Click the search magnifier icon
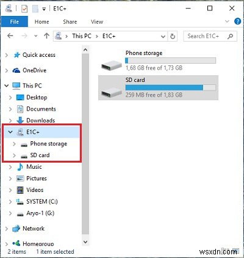 pos(230,36)
